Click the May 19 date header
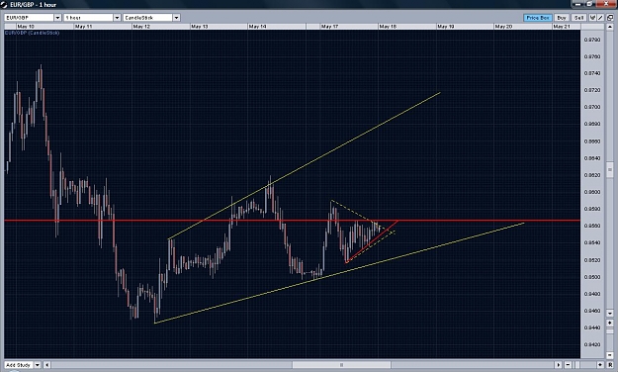Screen dimensions: 618x372 pyautogui.click(x=446, y=27)
